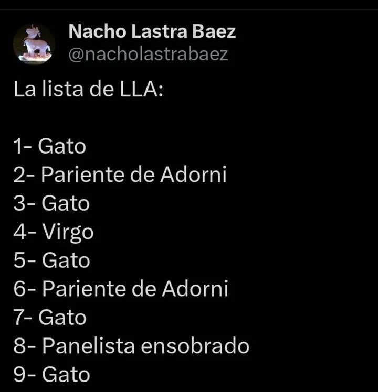Select list item '7- Gato'
The height and width of the screenshot is (392, 378).
click(x=50, y=318)
